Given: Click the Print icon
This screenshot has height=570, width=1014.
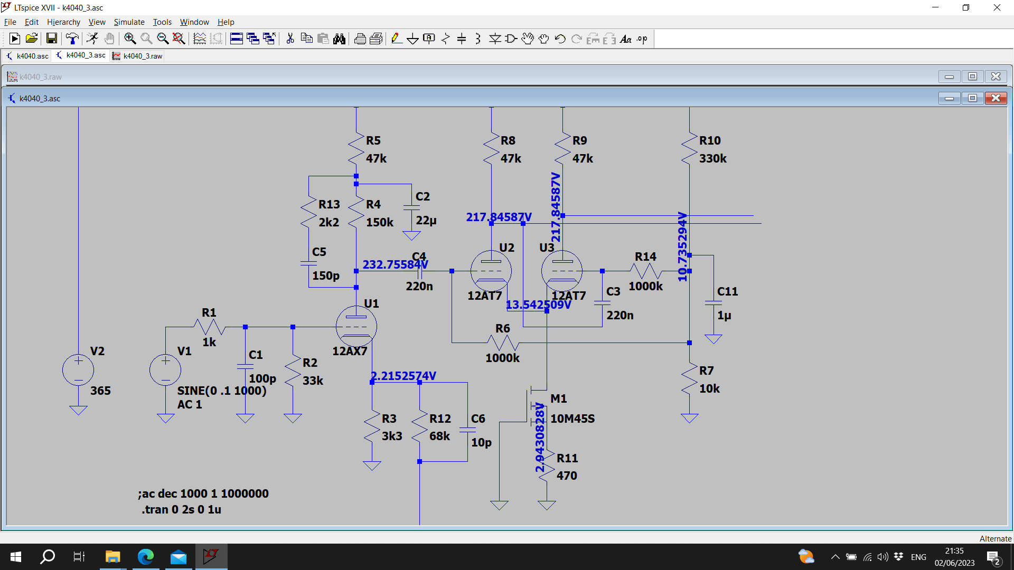Looking at the screenshot, I should point(360,39).
